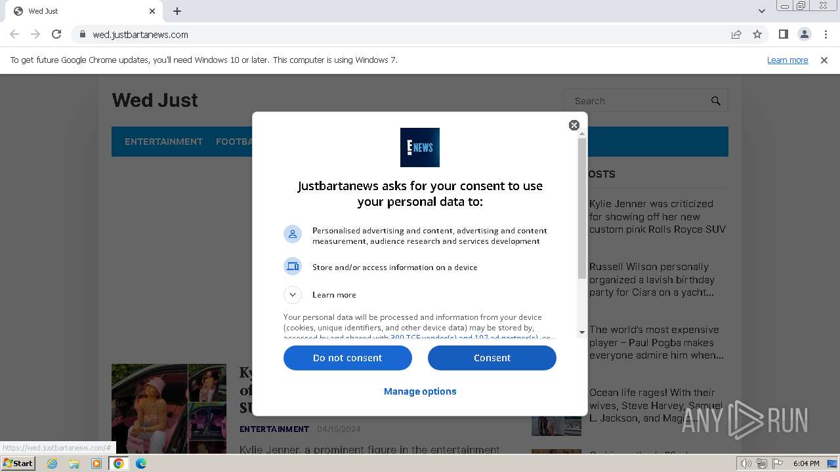Close the consent dialog with X icon
The width and height of the screenshot is (840, 472).
[x=574, y=125]
